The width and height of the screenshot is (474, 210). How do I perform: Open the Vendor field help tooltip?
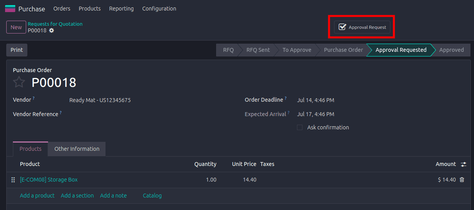click(34, 98)
